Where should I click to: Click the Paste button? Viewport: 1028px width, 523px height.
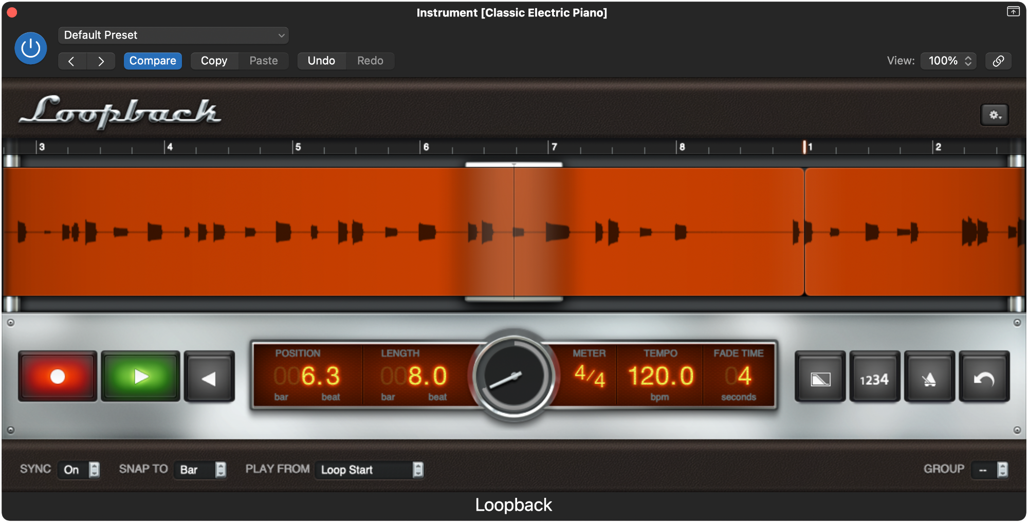[264, 61]
